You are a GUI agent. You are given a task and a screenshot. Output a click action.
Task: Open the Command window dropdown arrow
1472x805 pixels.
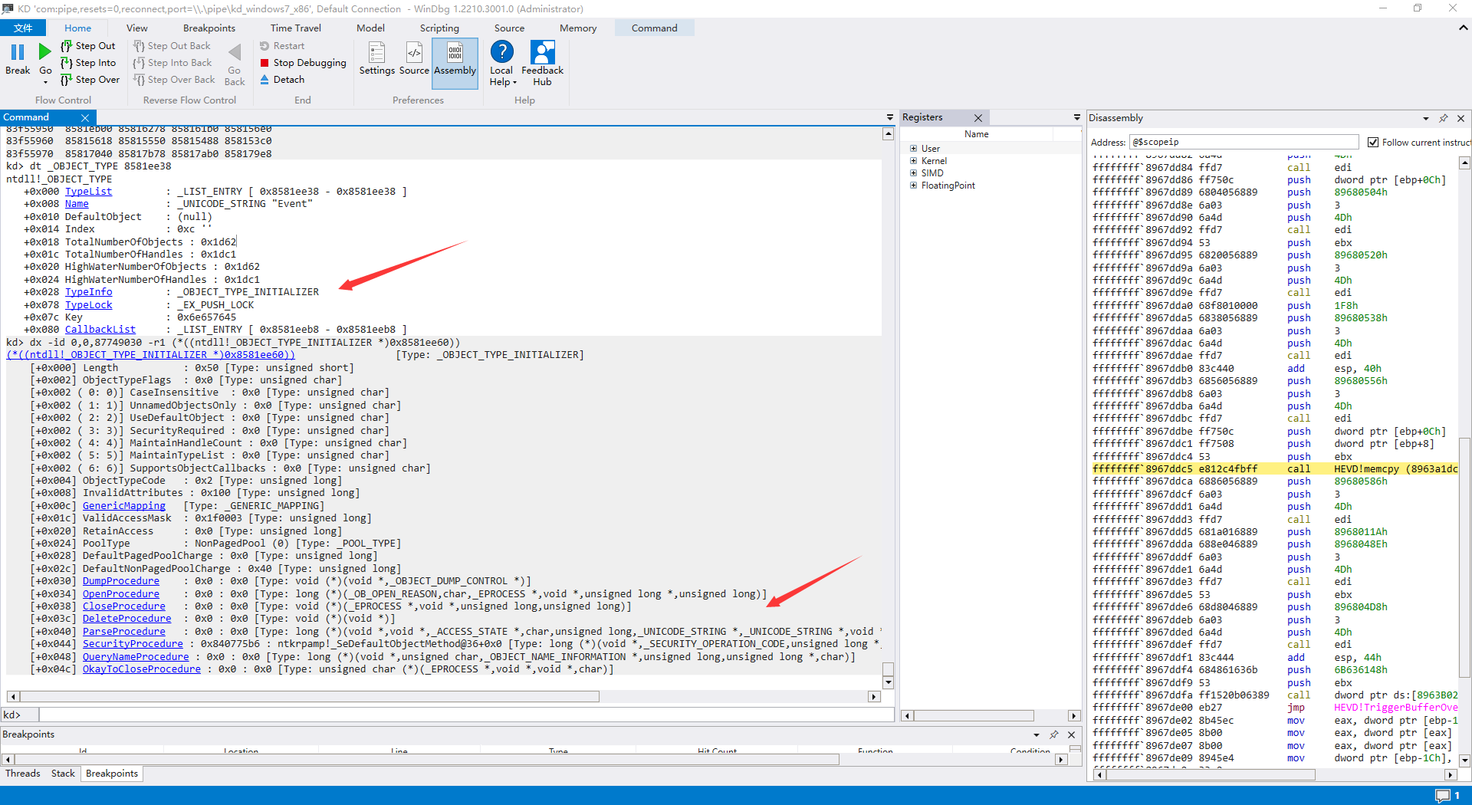pos(890,118)
